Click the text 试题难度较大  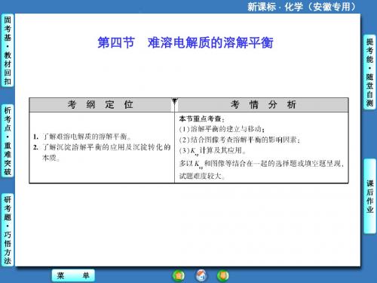pos(202,176)
